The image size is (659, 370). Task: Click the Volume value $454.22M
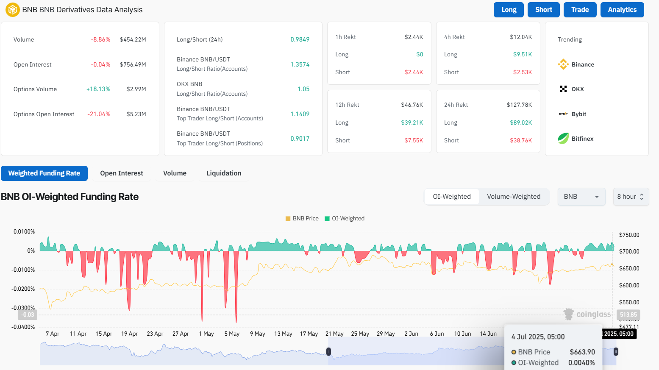click(x=133, y=40)
